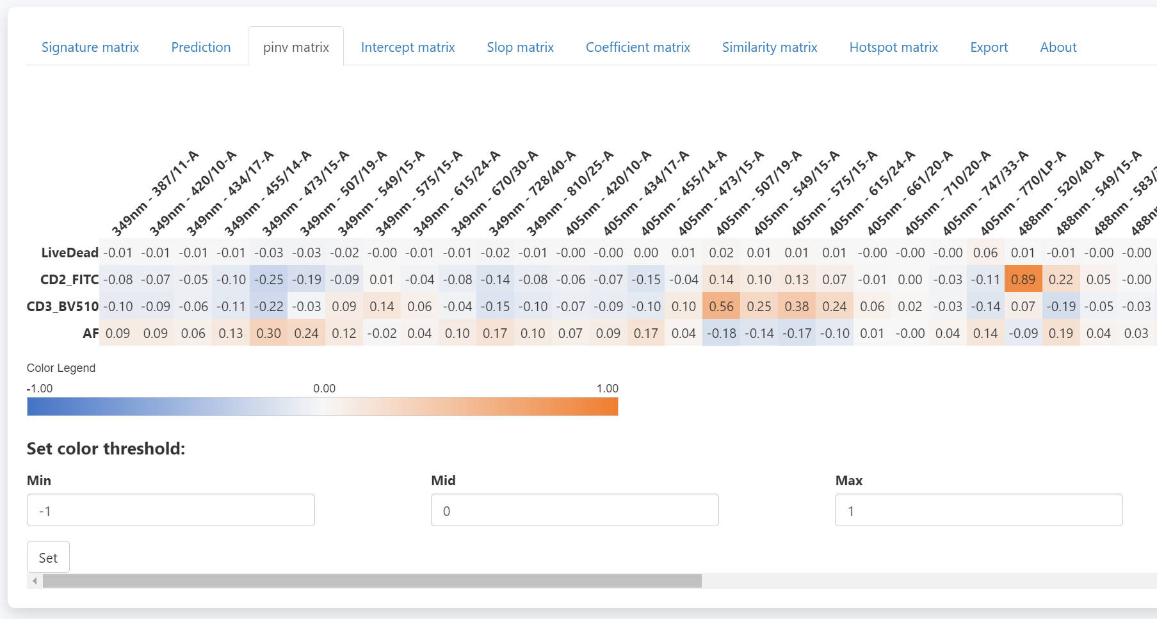
Task: Open the Signature matrix tab
Action: pyautogui.click(x=90, y=47)
